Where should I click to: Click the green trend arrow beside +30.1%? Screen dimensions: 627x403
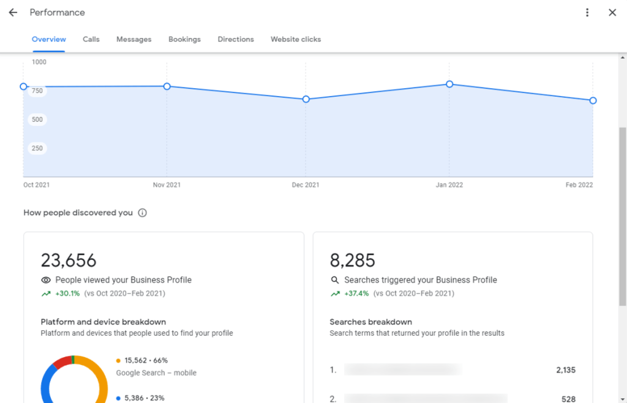click(46, 294)
